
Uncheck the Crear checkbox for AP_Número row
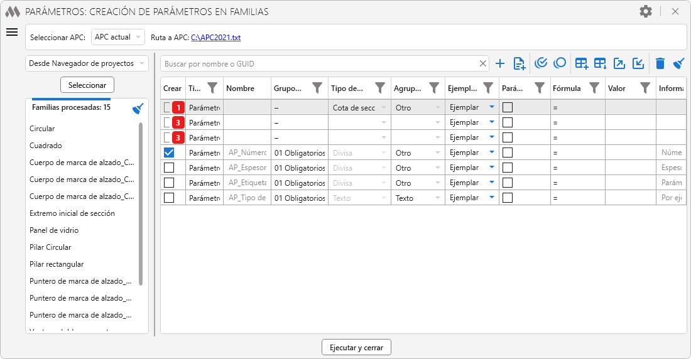168,153
